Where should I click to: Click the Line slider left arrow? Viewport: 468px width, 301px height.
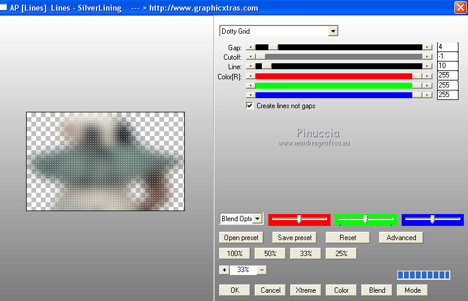pyautogui.click(x=251, y=66)
